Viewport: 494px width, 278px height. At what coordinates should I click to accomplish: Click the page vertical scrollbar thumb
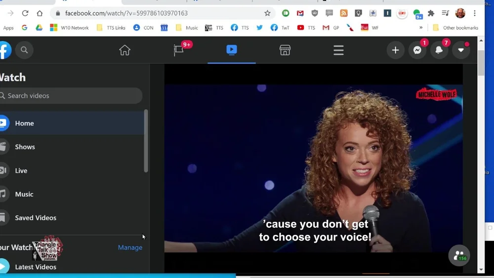coord(481,63)
